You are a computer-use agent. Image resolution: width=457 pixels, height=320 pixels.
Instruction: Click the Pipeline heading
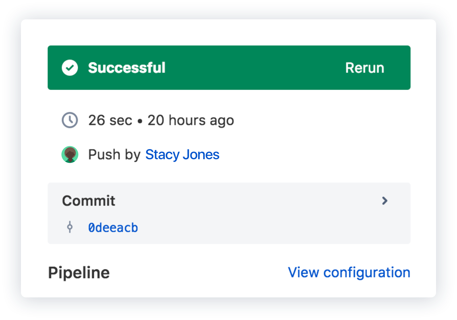click(x=79, y=272)
